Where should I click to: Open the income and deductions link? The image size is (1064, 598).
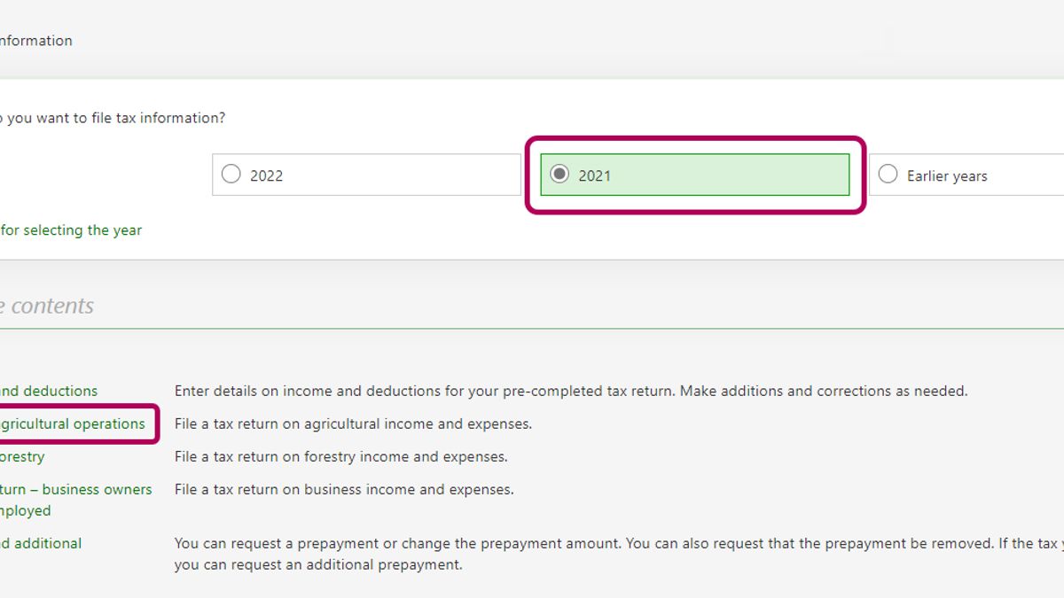[x=49, y=391]
